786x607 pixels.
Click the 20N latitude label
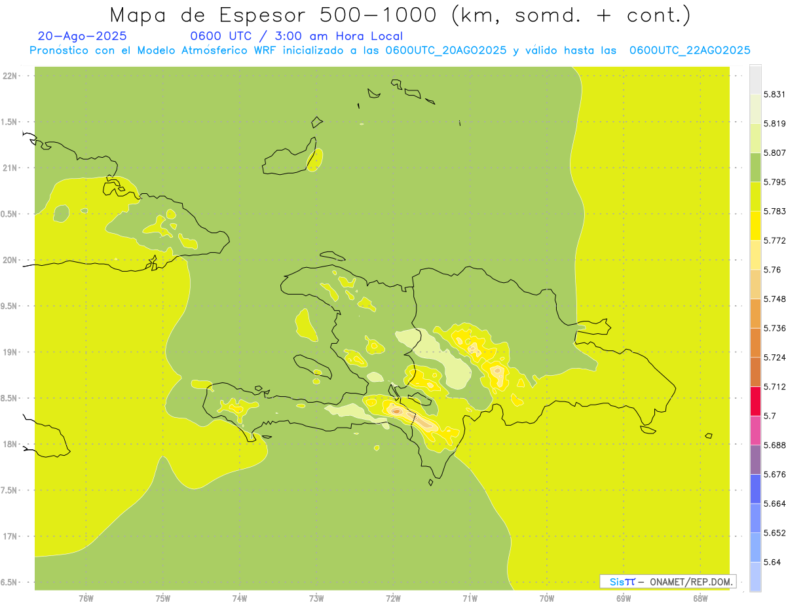point(9,260)
